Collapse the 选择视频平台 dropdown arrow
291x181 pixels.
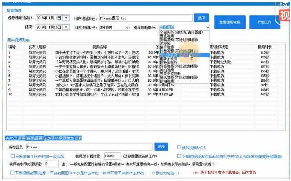pos(207,27)
